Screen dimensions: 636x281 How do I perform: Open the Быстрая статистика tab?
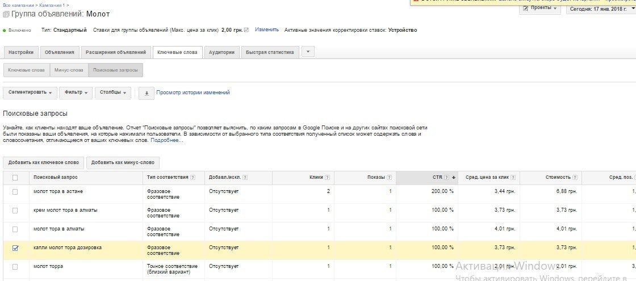click(270, 52)
